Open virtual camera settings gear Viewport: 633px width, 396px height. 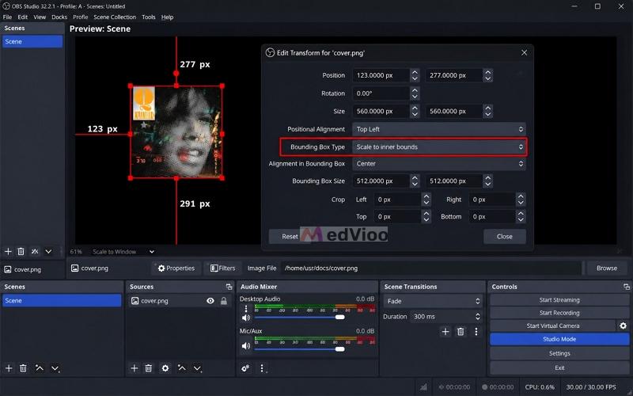coord(624,326)
